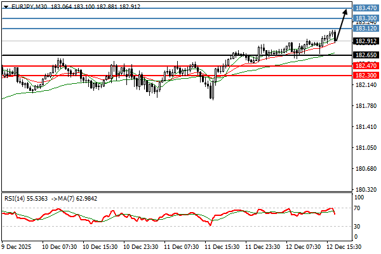Select the 183.120 blue price label
Viewport: 381px width, 254px height.
(365, 29)
